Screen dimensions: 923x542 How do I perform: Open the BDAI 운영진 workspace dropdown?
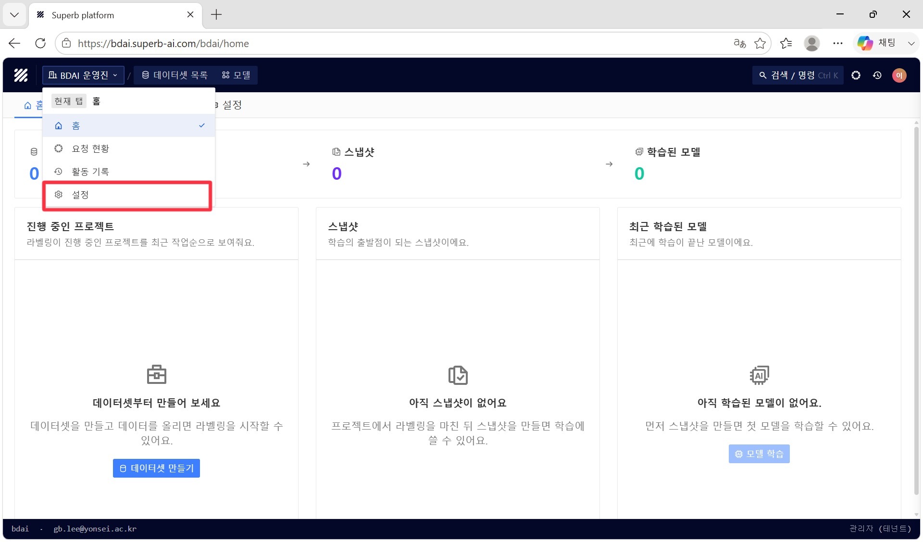click(x=83, y=75)
